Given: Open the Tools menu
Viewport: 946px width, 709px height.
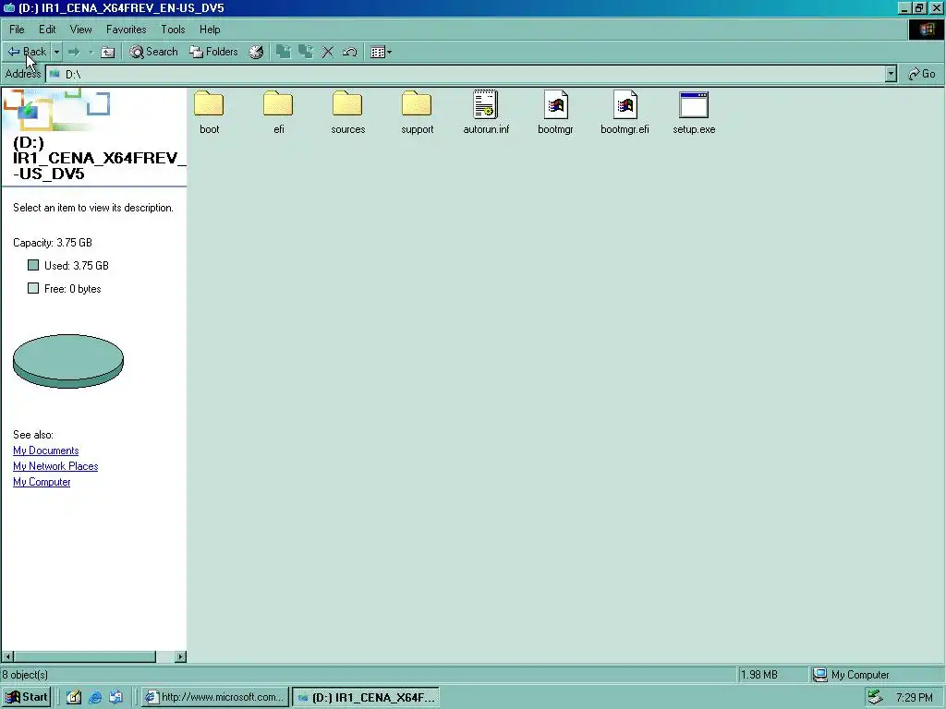Looking at the screenshot, I should tap(173, 30).
